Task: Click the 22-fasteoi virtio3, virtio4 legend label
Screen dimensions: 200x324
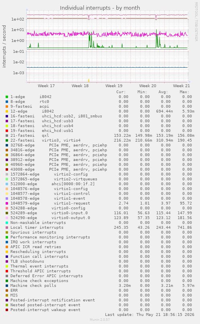Action: (x=45, y=140)
